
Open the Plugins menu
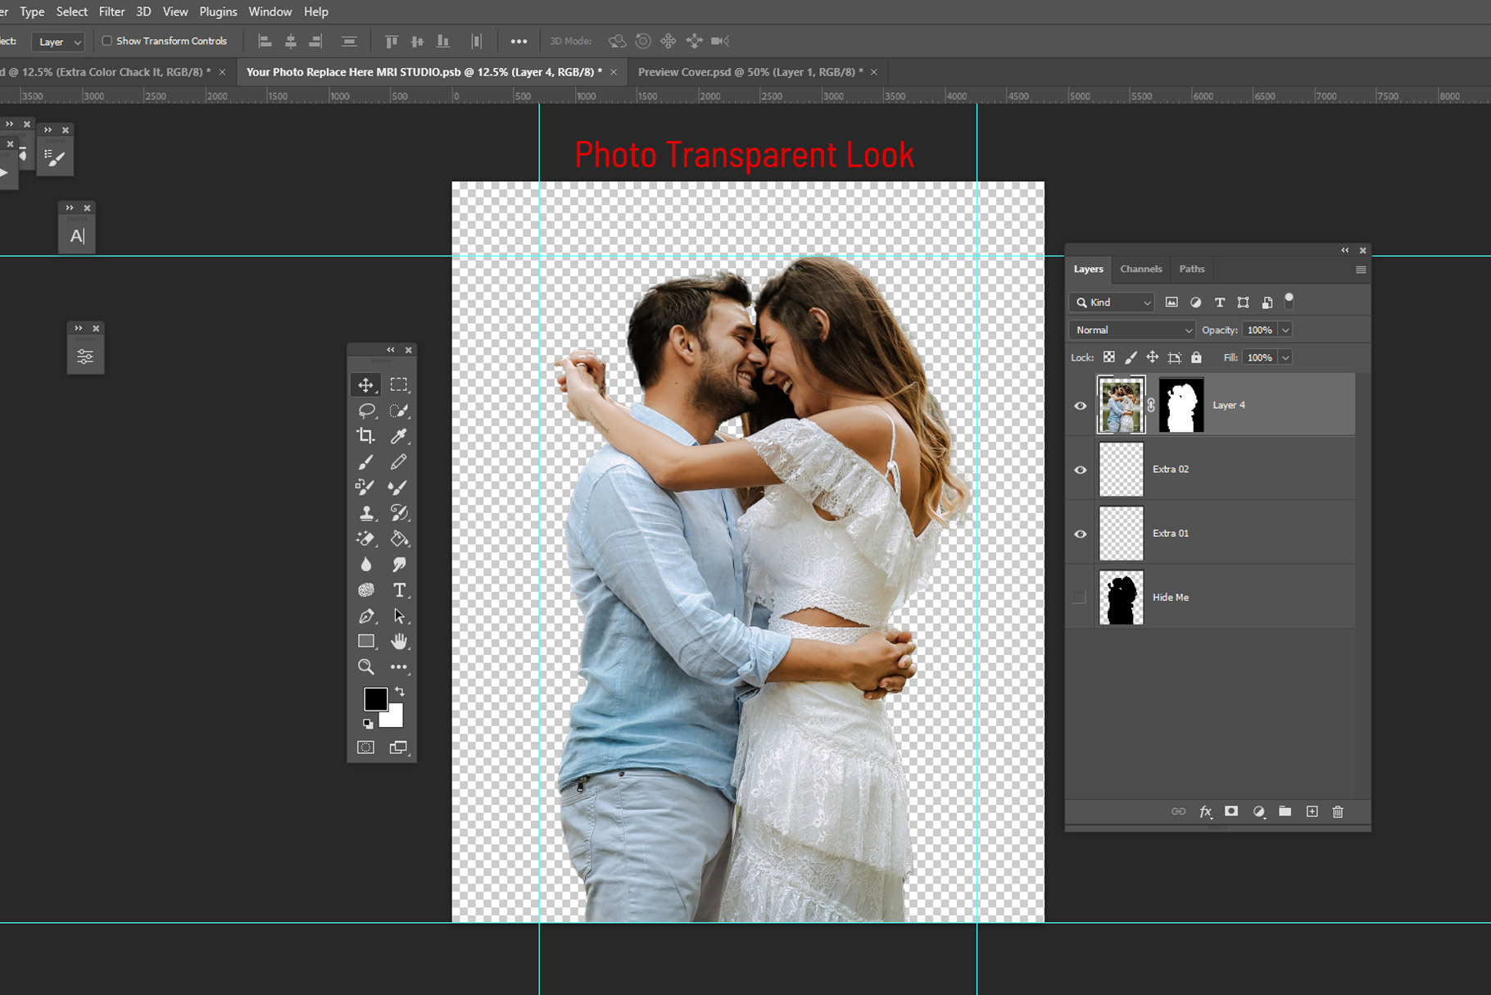coord(218,11)
